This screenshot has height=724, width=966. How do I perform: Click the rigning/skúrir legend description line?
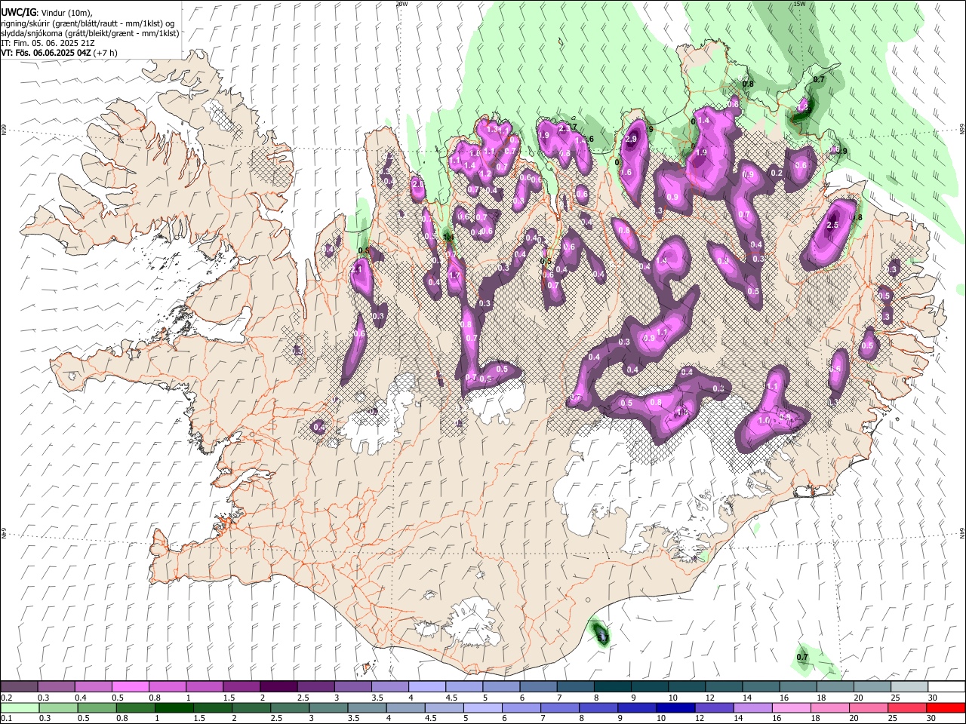tap(88, 23)
